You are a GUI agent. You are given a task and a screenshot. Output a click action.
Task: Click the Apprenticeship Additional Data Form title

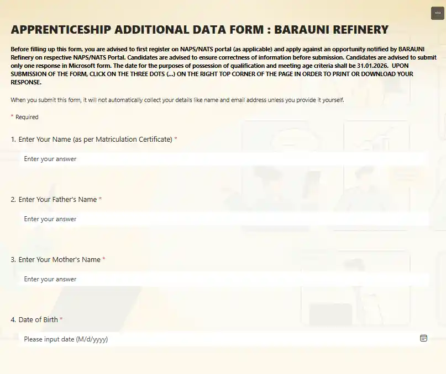pyautogui.click(x=200, y=30)
